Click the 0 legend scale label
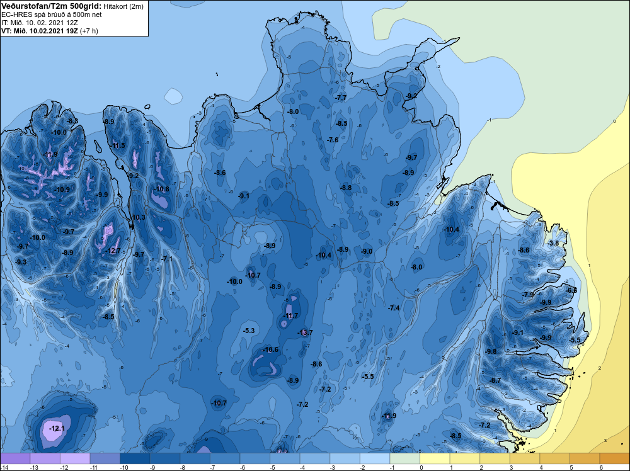 tap(421, 467)
